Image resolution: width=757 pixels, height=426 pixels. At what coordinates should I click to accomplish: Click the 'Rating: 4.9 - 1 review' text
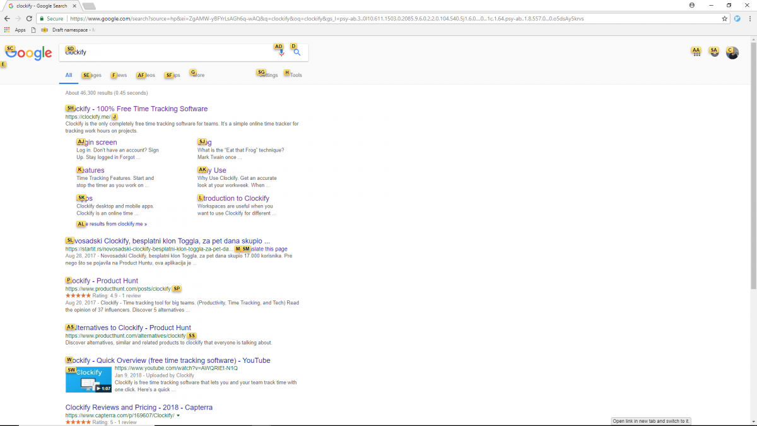coord(117,295)
